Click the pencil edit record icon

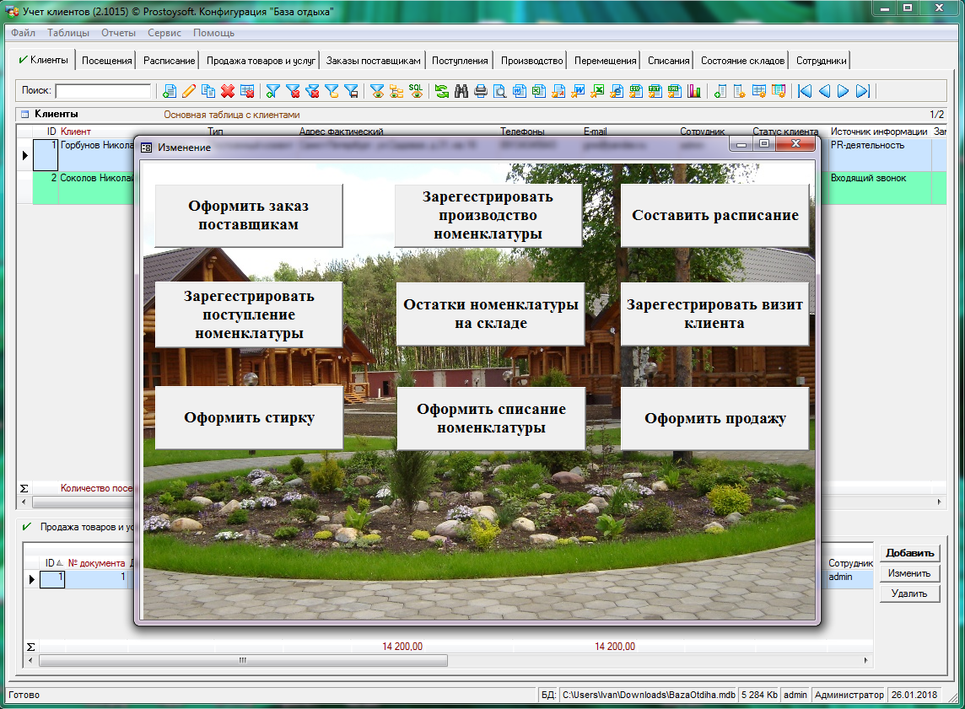(x=189, y=91)
